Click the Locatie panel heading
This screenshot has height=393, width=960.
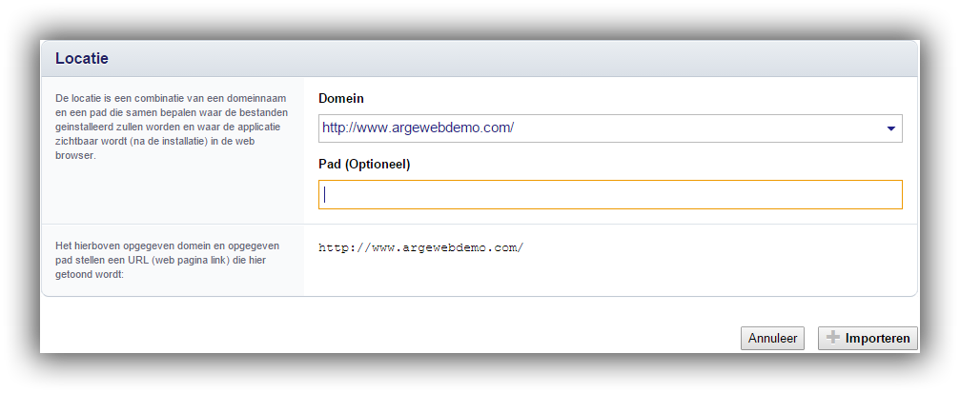(x=82, y=59)
